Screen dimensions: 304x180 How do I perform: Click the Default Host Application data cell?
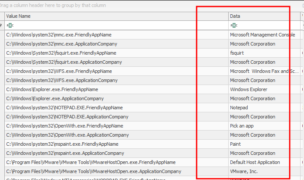click(264, 162)
